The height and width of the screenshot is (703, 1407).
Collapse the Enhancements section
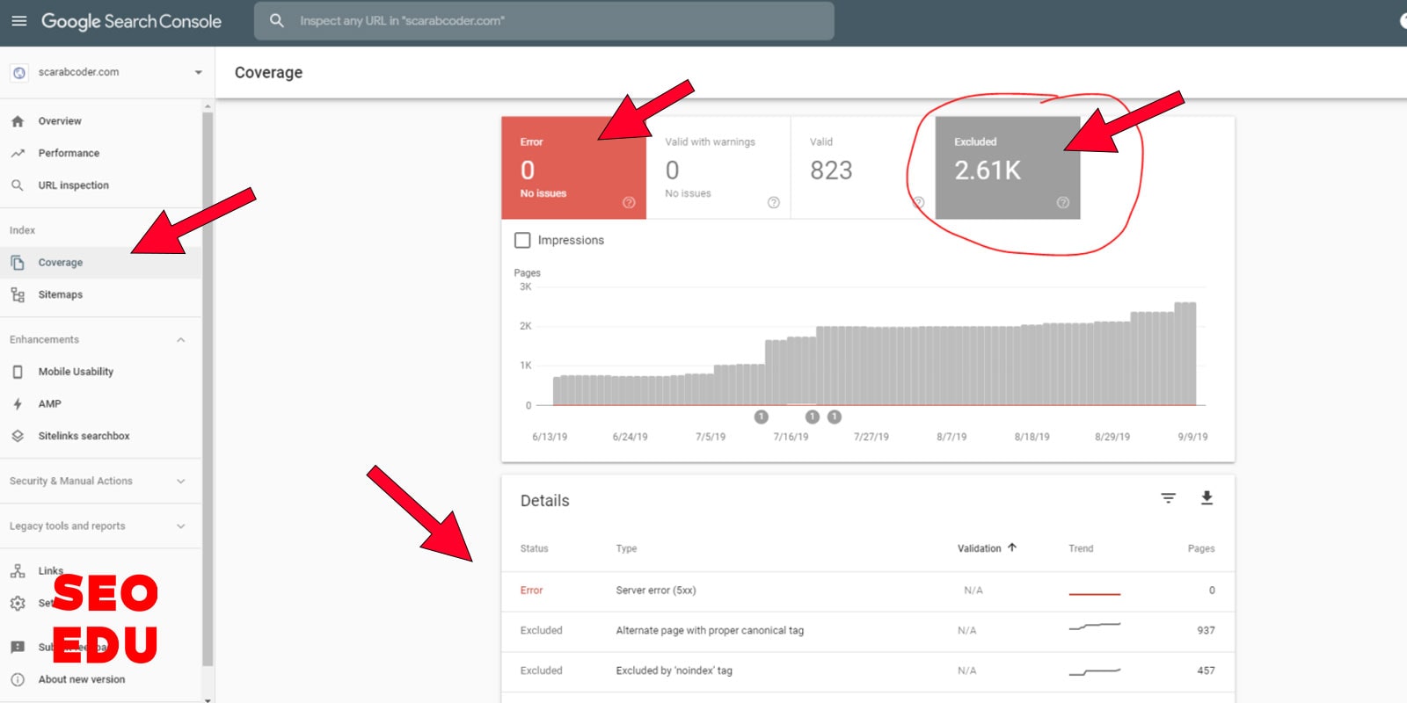[180, 340]
